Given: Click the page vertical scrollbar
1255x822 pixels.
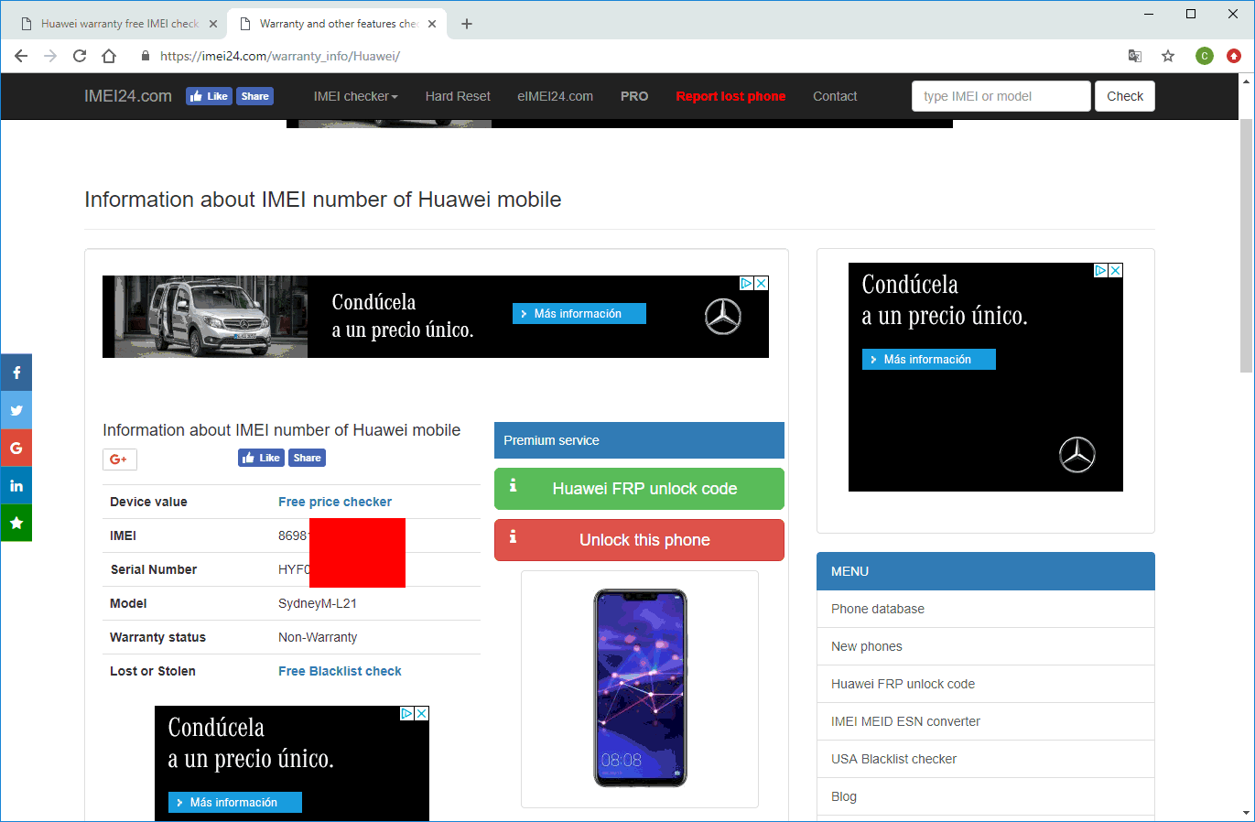Looking at the screenshot, I should coord(1247,247).
